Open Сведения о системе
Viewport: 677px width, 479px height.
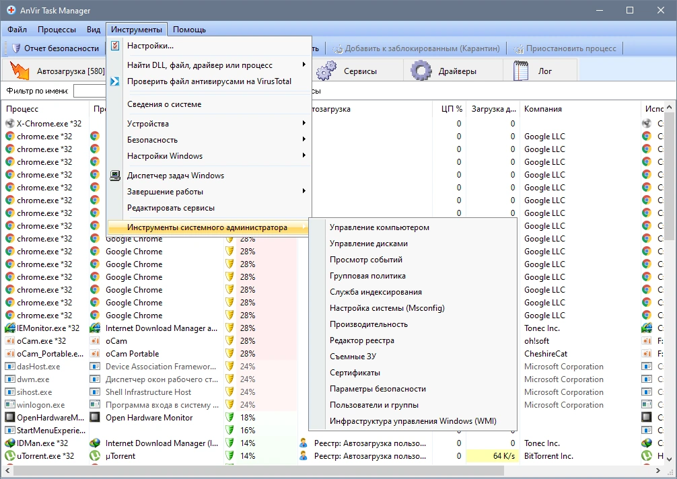pos(164,104)
